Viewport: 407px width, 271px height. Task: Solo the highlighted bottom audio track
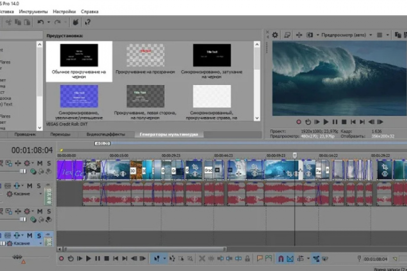[39, 235]
